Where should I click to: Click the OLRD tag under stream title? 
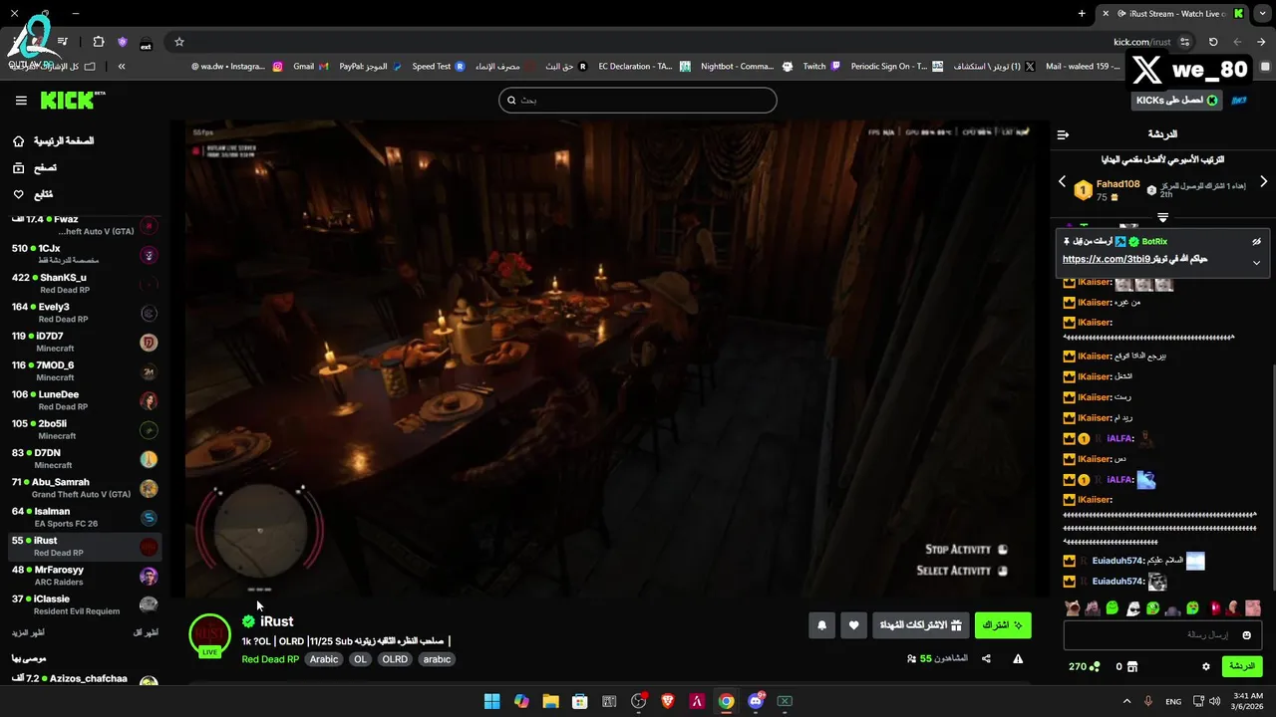pos(395,659)
